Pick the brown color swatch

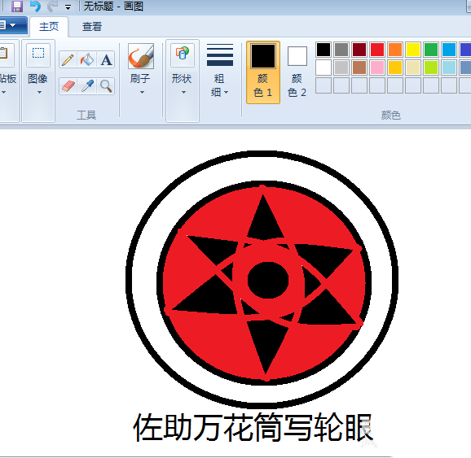[359, 68]
